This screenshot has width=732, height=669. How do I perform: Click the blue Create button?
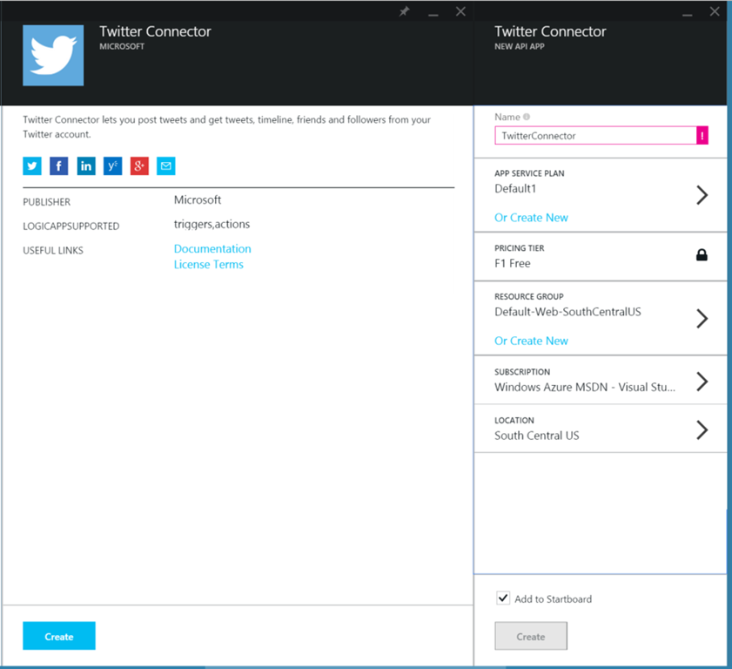pos(59,636)
